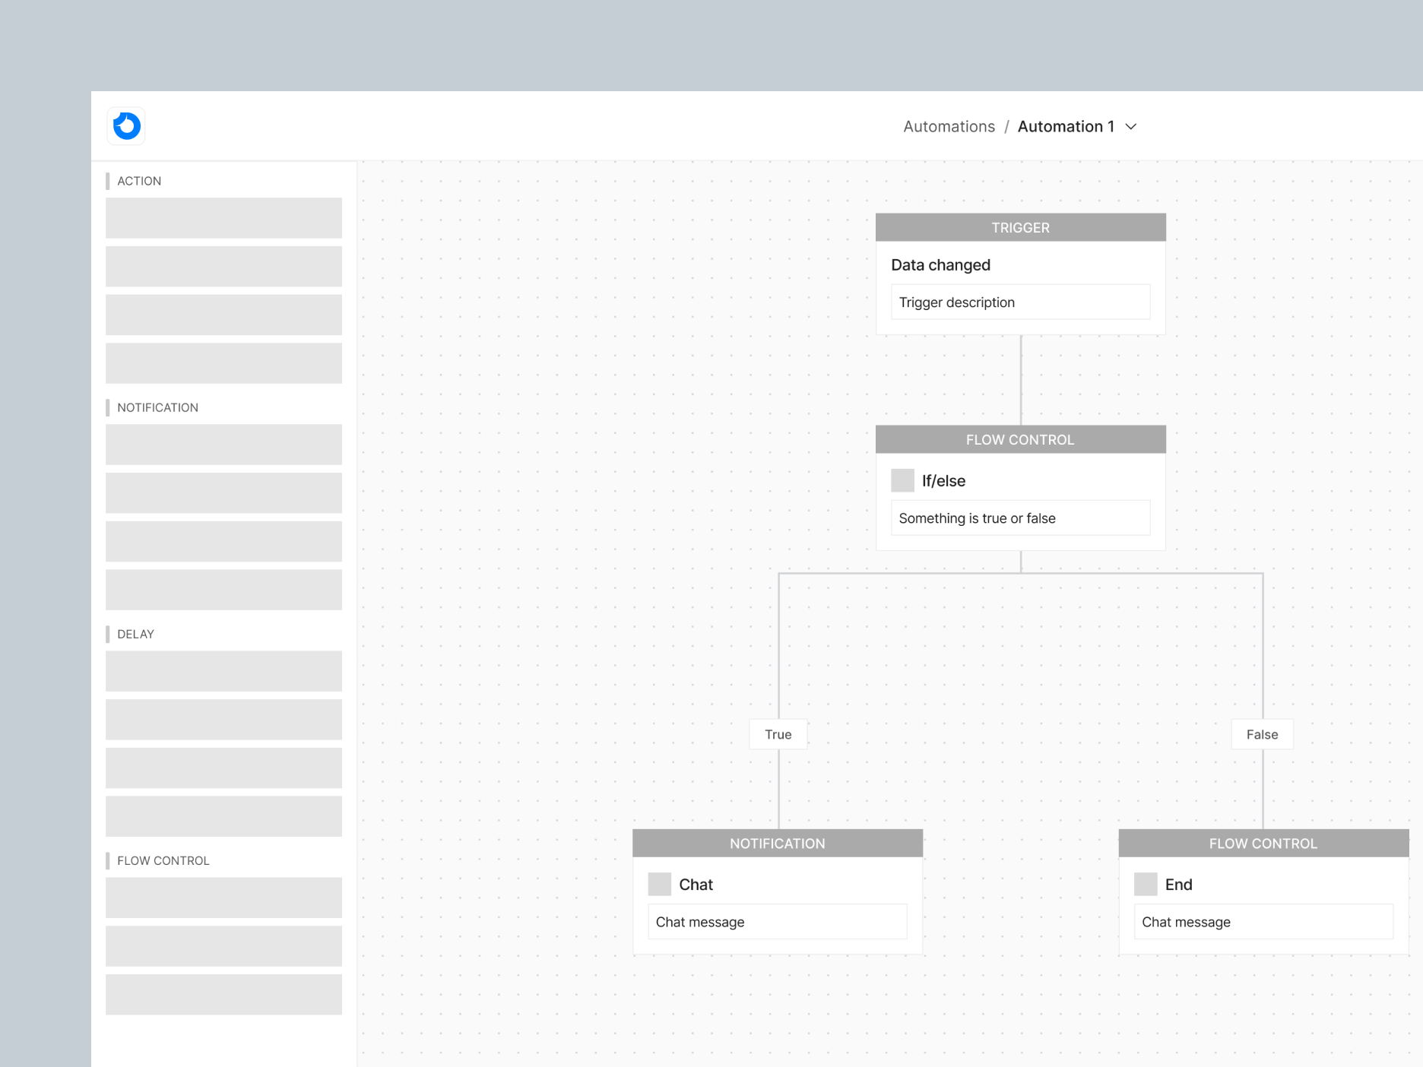Click the Chat notification icon
Screen dimensions: 1423x1067
[658, 884]
